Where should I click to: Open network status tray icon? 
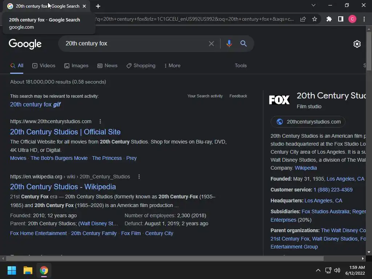(x=328, y=270)
